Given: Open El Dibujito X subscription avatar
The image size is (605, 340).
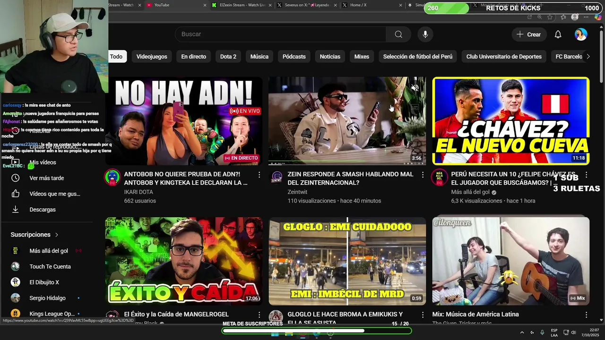Looking at the screenshot, I should pyautogui.click(x=16, y=282).
